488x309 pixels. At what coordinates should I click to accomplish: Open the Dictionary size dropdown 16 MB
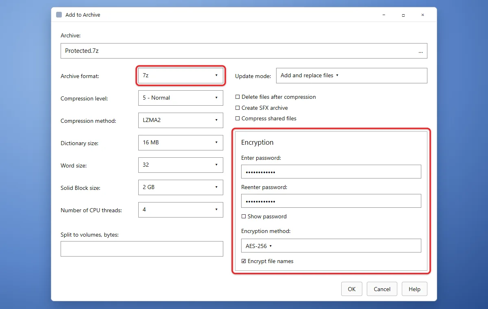coord(181,143)
